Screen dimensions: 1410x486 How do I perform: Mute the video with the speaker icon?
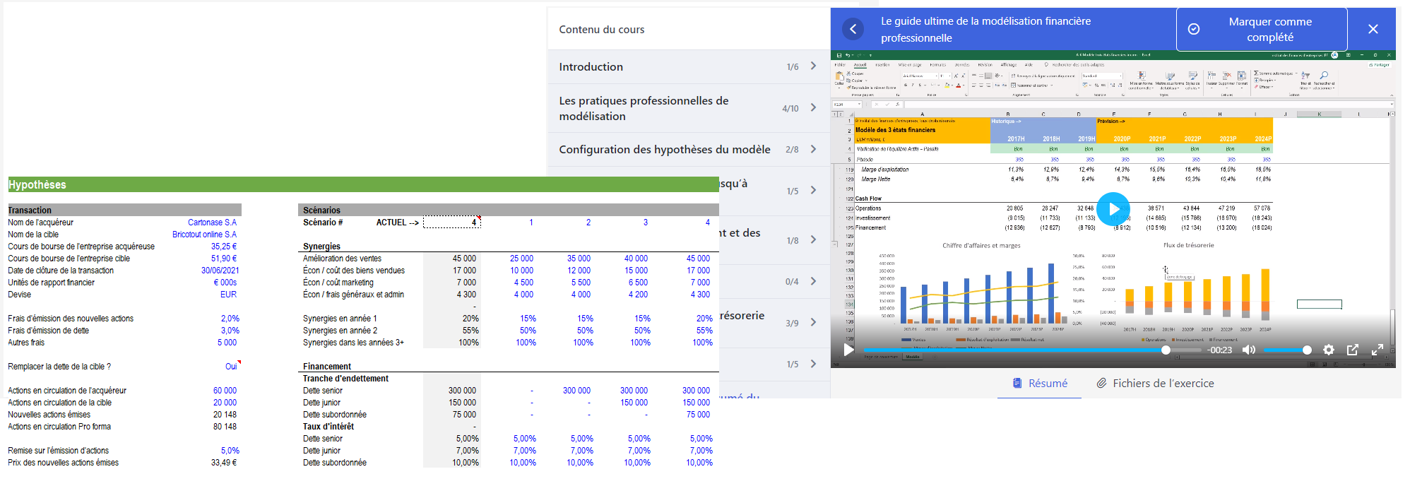[x=1249, y=350]
